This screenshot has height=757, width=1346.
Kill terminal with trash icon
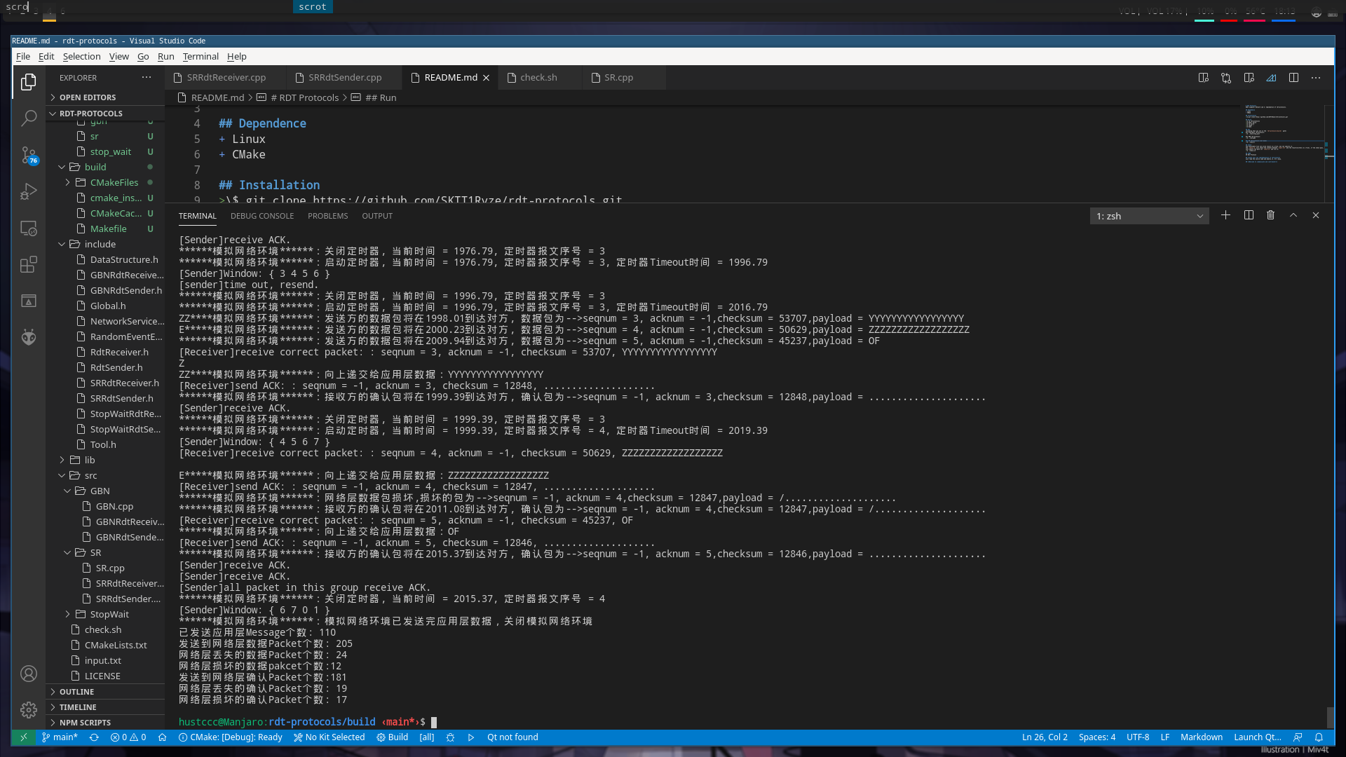point(1270,215)
